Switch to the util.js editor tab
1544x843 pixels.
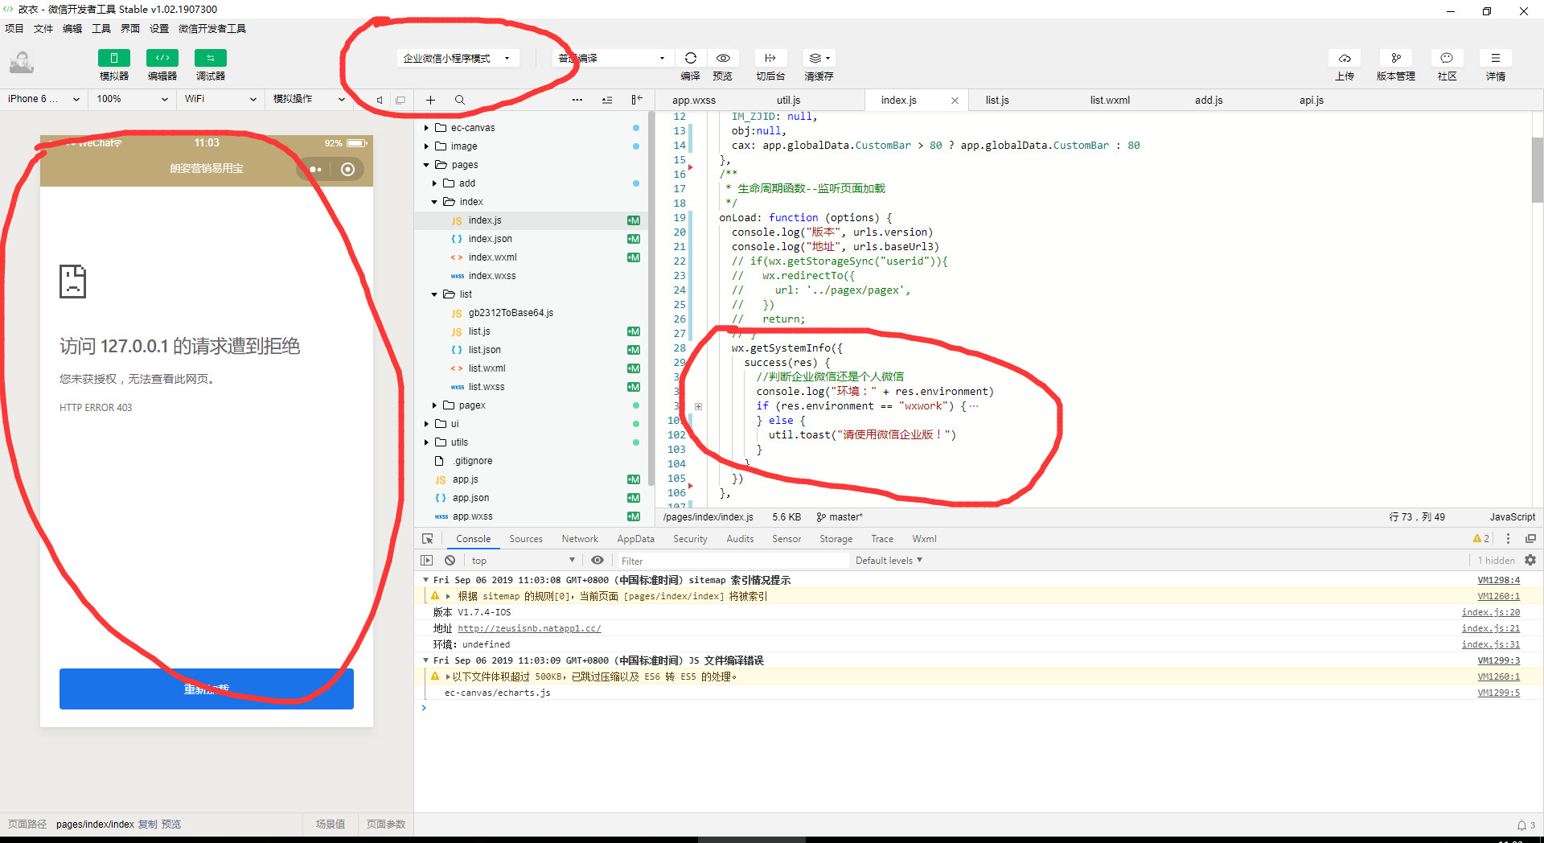[x=788, y=100]
